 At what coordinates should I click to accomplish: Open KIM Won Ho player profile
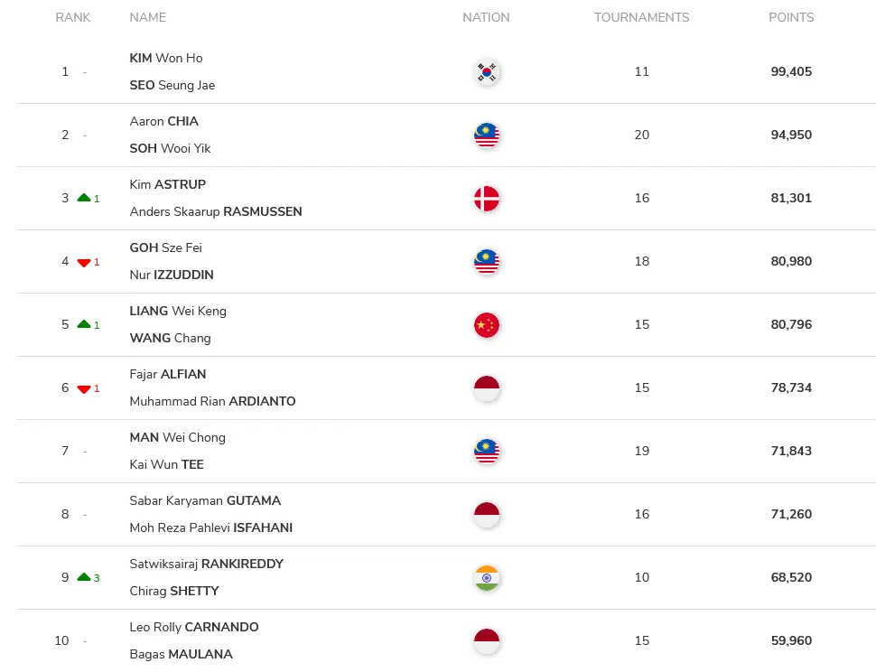click(x=166, y=58)
